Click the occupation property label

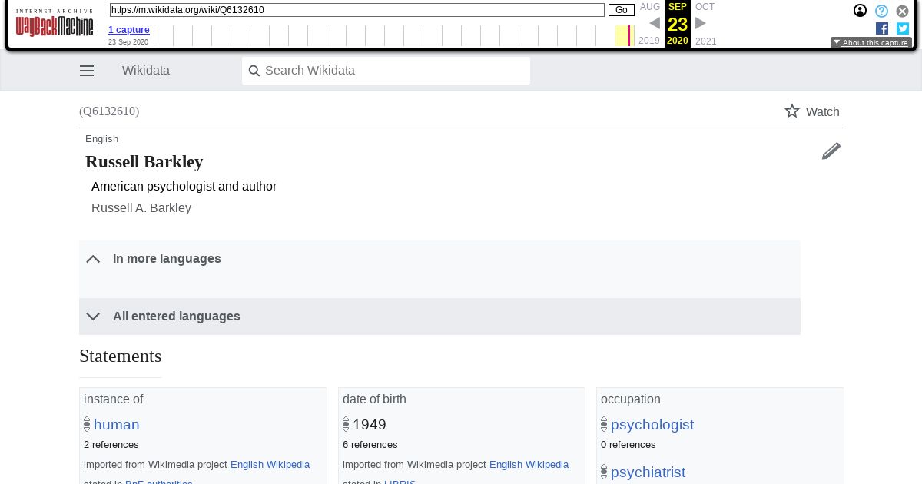coord(631,399)
